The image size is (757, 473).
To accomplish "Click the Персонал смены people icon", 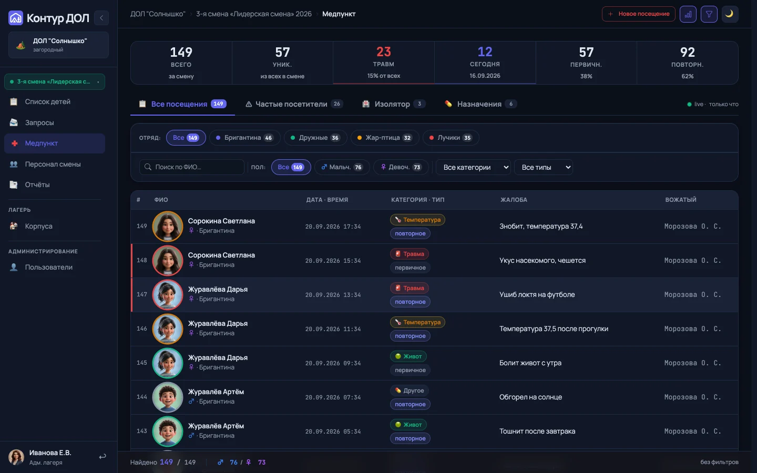I will [14, 164].
